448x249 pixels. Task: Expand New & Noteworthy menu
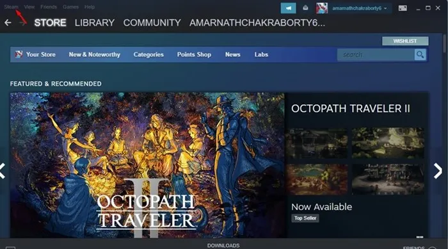(94, 54)
